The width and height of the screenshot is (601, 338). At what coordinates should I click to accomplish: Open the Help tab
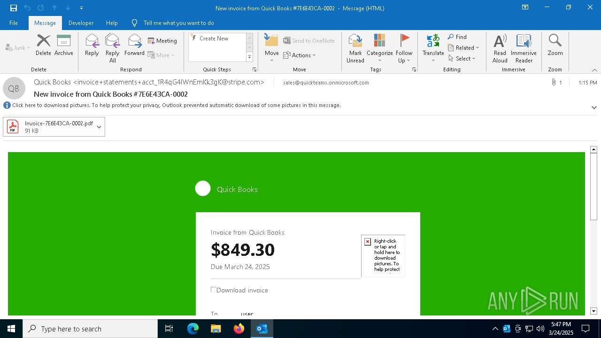coord(112,23)
